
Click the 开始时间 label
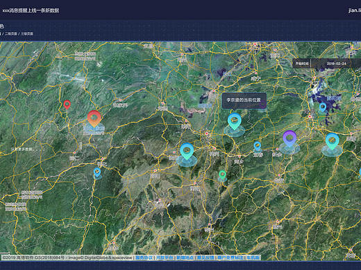pos(302,64)
